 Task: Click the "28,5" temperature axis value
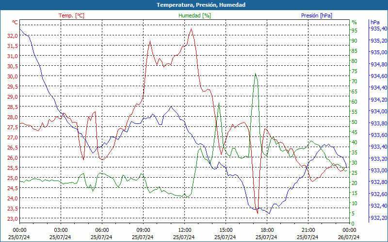click(13, 107)
